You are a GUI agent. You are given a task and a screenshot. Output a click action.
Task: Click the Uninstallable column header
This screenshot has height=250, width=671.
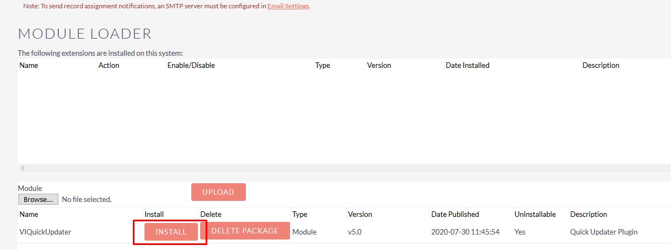[535, 214]
